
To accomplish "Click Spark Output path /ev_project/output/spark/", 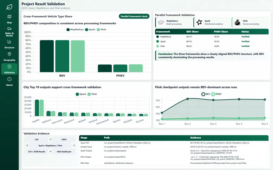I will pos(115,151).
